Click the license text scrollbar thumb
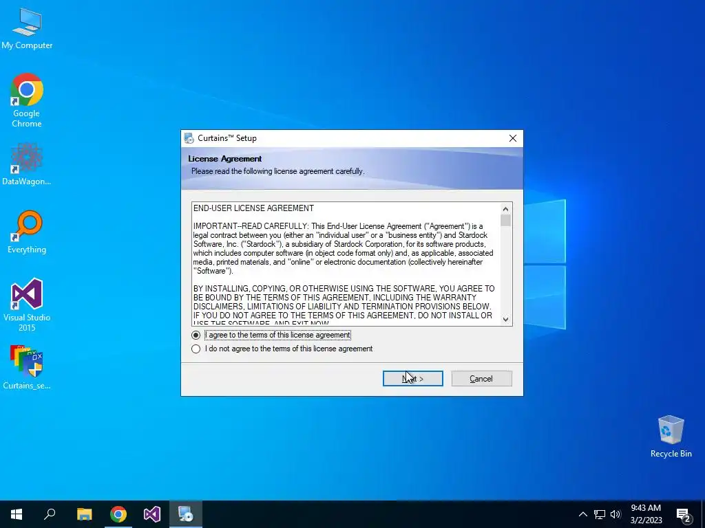 pos(505,221)
